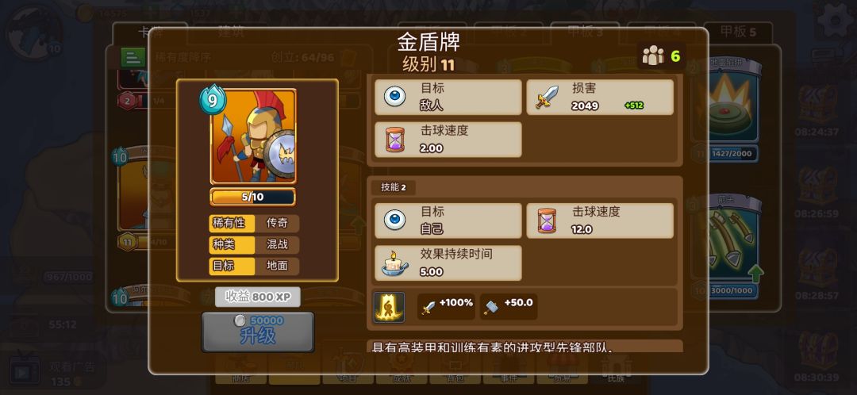Switch to the 甲板 5 tab
Viewport: 857px width, 395px height.
(x=738, y=33)
